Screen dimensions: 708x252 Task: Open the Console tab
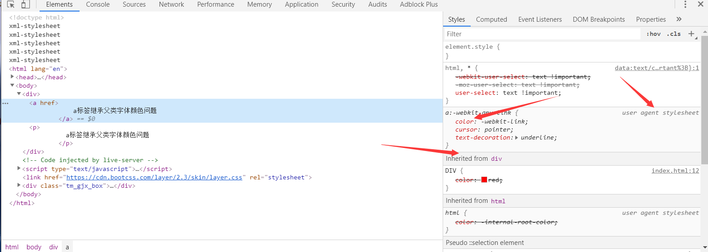(98, 4)
